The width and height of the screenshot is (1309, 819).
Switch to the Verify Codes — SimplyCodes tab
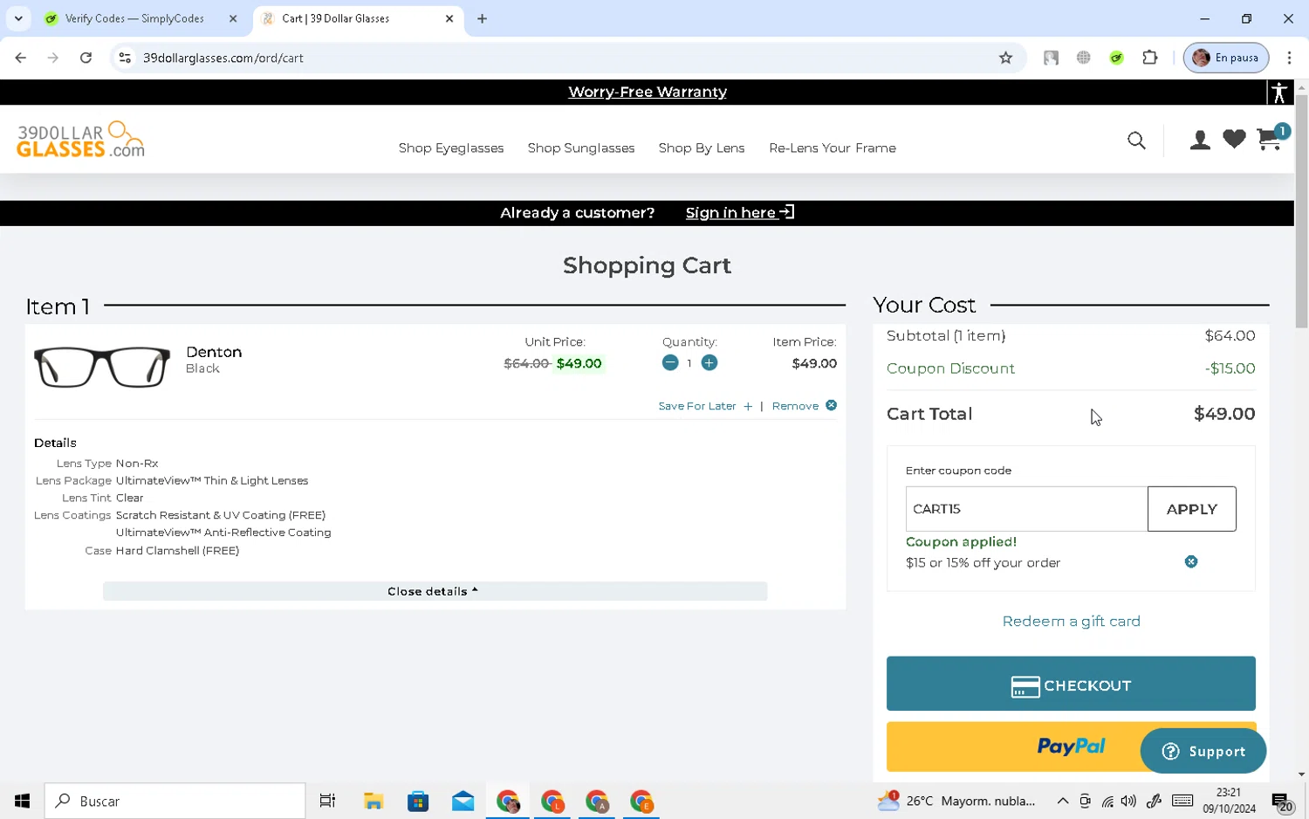134,18
